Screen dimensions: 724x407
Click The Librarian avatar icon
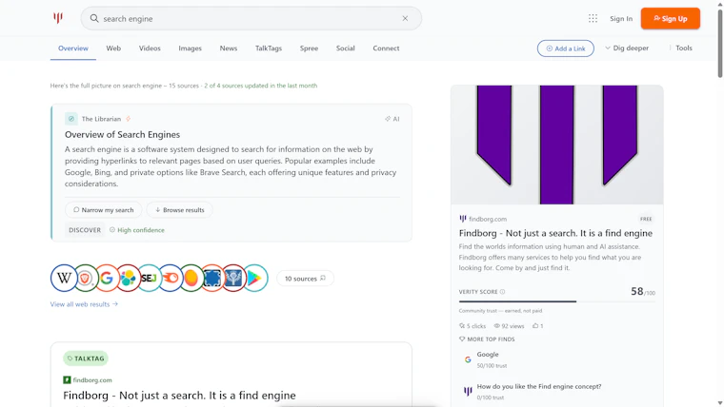(71, 119)
